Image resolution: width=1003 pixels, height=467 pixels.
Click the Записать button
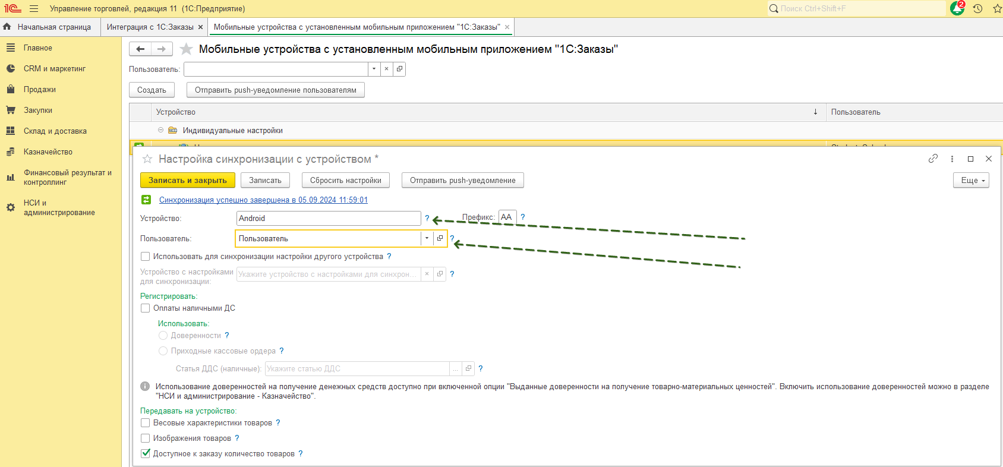tap(265, 181)
